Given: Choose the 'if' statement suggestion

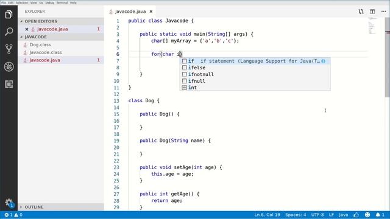Looking at the screenshot, I should [x=255, y=61].
